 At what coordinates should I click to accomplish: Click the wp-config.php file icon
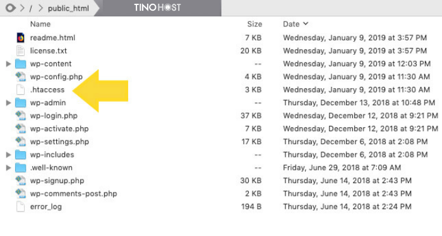20,77
